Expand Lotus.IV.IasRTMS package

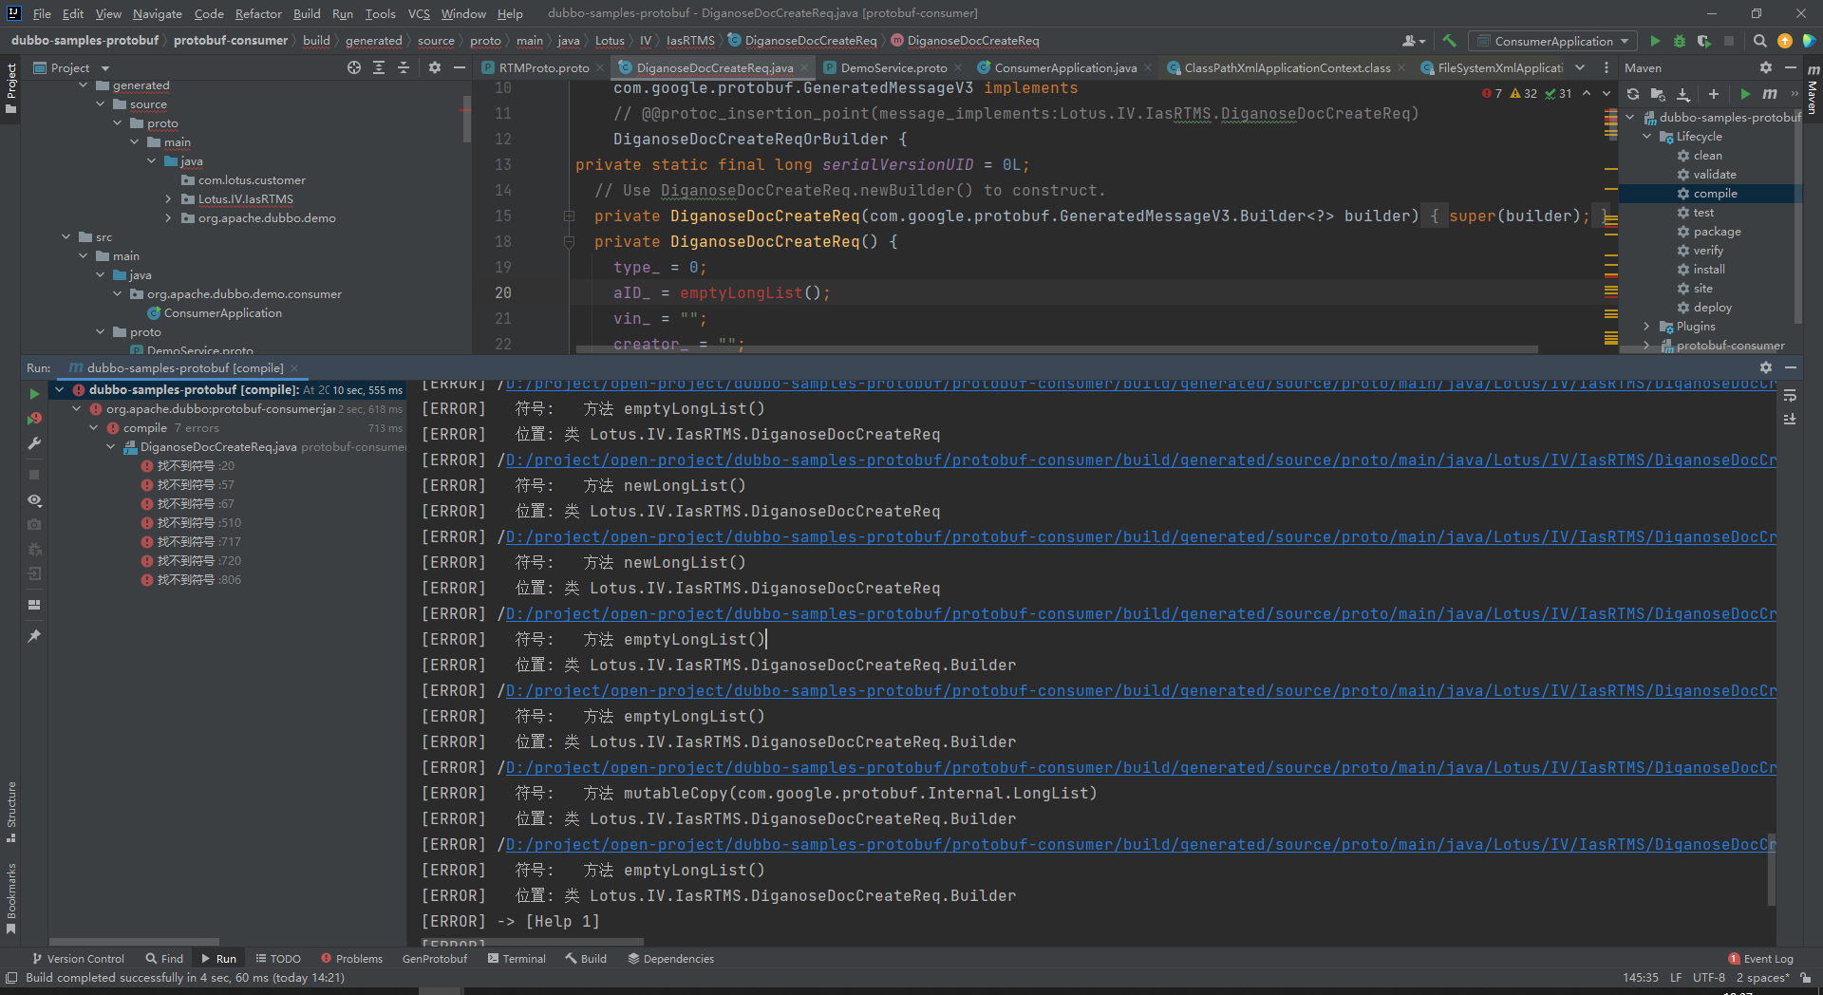168,199
